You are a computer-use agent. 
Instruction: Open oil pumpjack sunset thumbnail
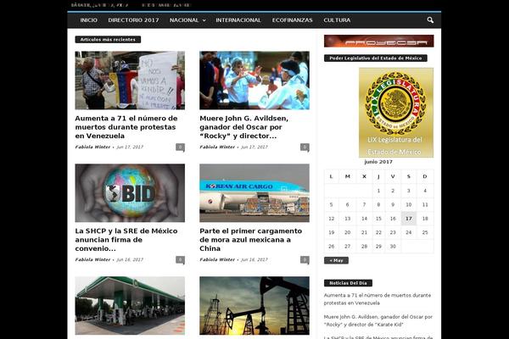(x=255, y=306)
